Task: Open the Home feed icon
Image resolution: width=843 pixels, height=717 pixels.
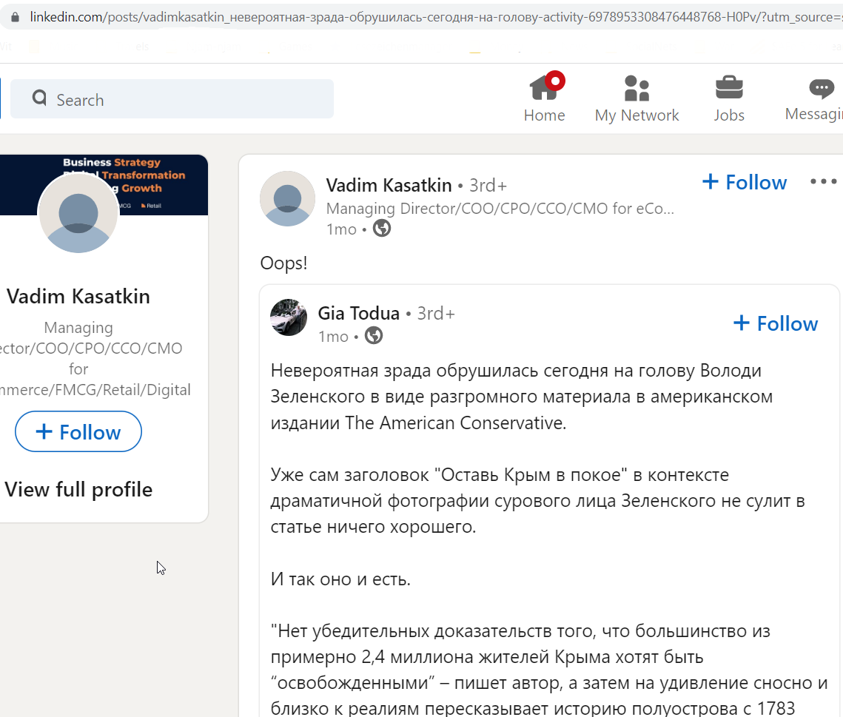Action: pyautogui.click(x=545, y=88)
